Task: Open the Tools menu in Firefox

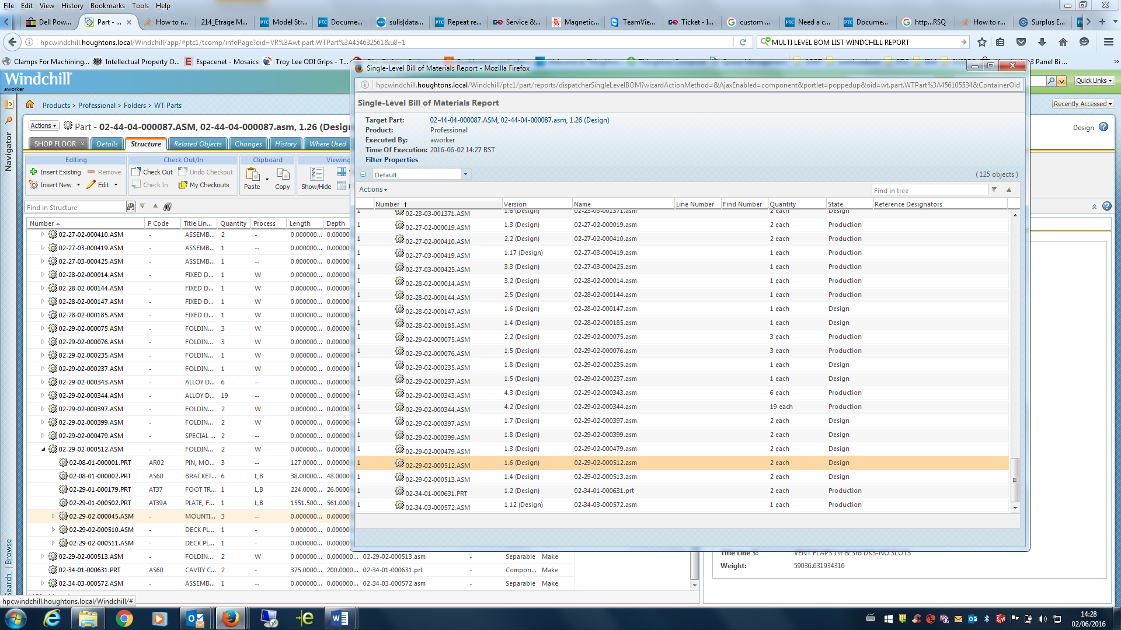Action: [x=140, y=5]
